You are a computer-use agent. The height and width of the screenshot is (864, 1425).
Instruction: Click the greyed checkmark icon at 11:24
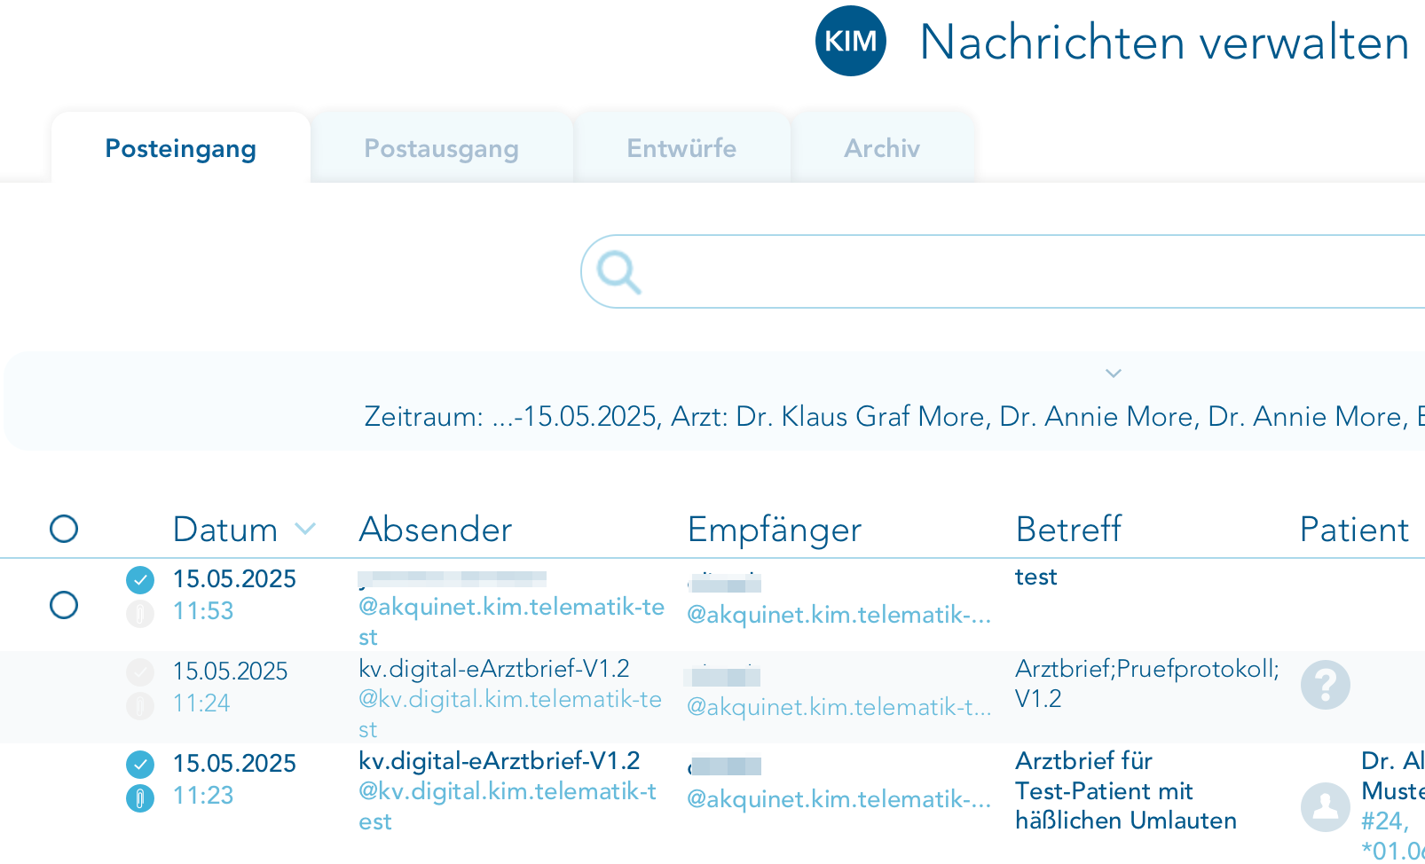(x=140, y=672)
